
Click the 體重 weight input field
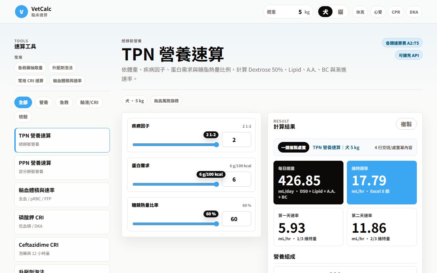pos(288,12)
